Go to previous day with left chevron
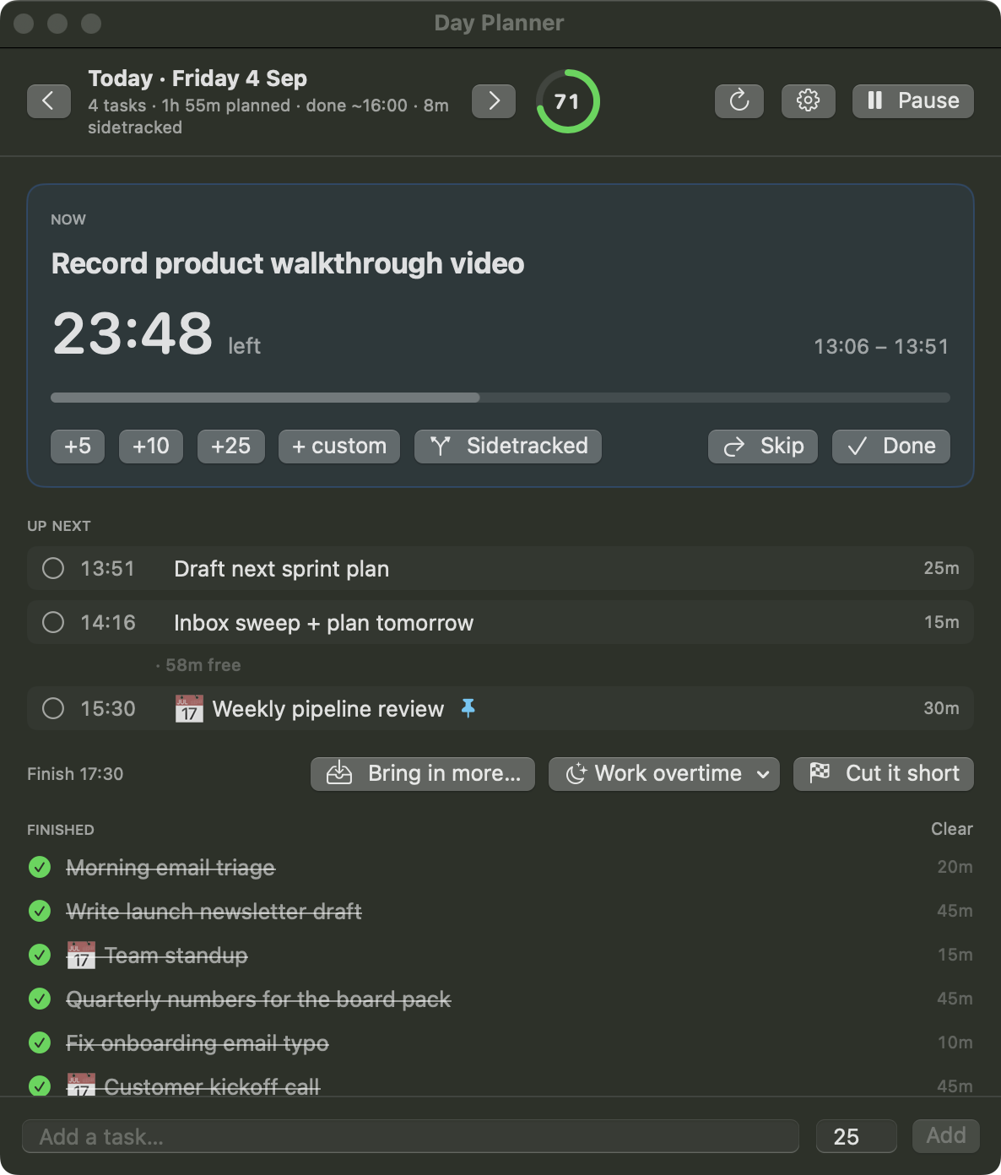Image resolution: width=1001 pixels, height=1175 pixels. [x=48, y=101]
